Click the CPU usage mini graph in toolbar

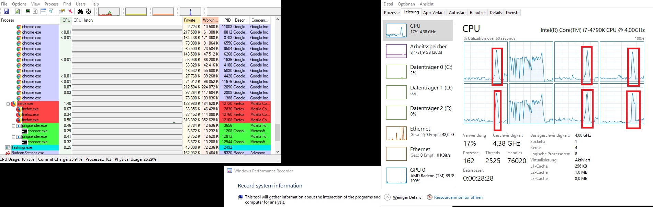[x=109, y=12]
